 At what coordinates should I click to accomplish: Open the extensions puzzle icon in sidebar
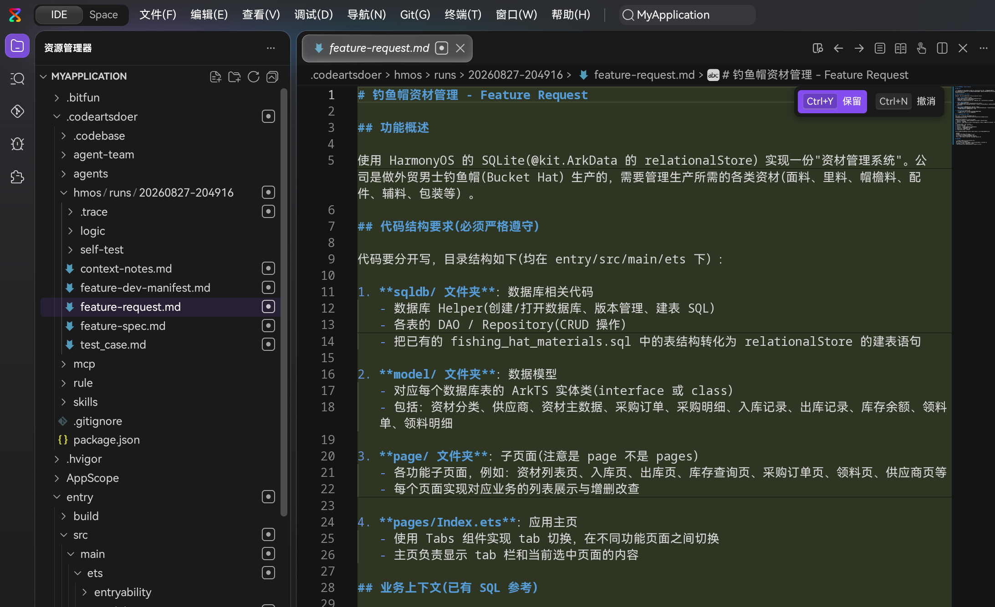[x=17, y=177]
